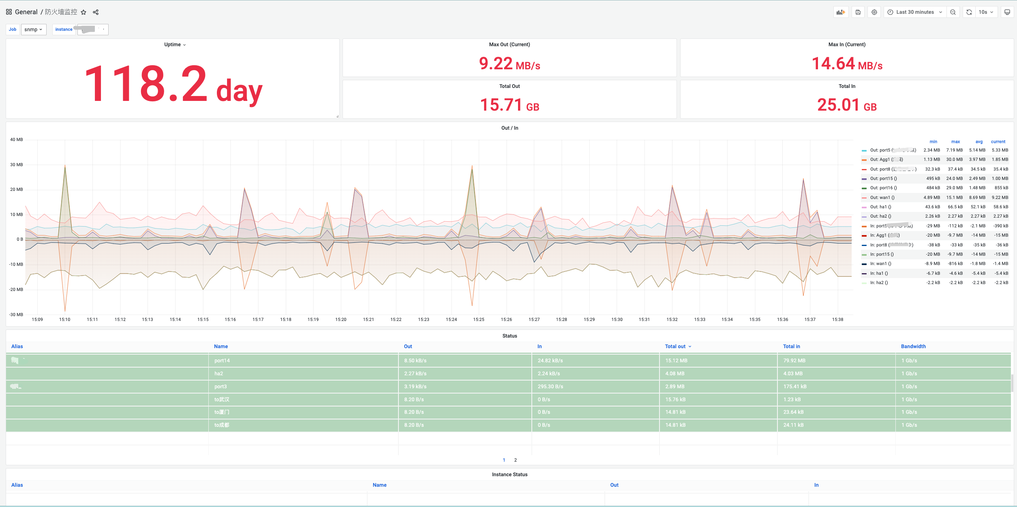Sort Status table by In column
This screenshot has width=1017, height=507.
pos(540,347)
